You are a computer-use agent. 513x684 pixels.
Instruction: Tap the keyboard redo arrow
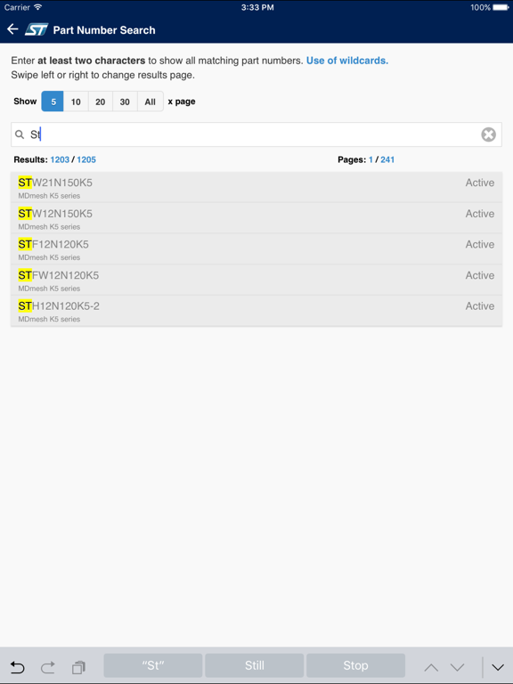click(48, 667)
